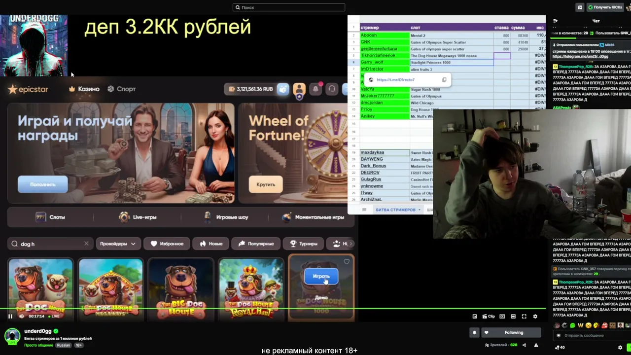Open the all-sheets list menu icon
This screenshot has width=631, height=355.
[364, 210]
